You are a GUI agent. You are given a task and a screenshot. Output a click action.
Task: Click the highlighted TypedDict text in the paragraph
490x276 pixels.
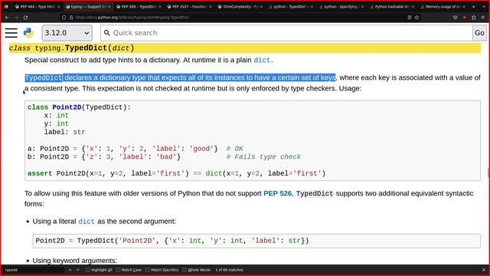pos(44,77)
